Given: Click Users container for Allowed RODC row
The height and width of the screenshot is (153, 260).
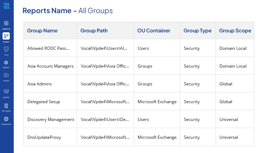Looking at the screenshot, I should pos(143,48).
